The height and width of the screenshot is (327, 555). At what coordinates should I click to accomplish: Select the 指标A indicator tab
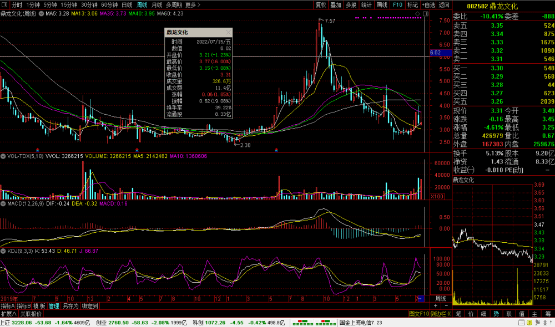(x=8, y=305)
